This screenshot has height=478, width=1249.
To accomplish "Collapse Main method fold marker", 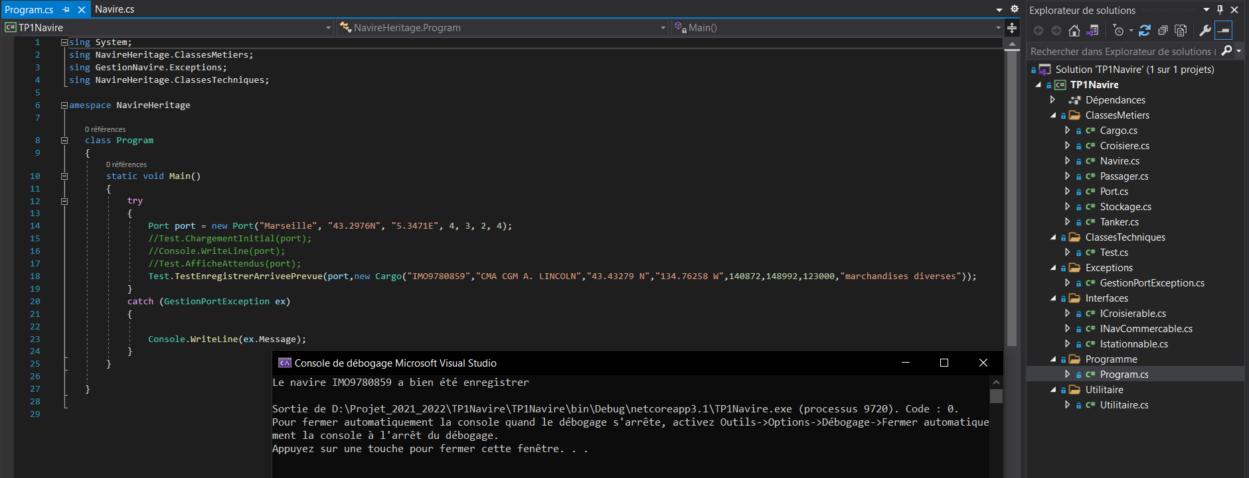I will 64,176.
